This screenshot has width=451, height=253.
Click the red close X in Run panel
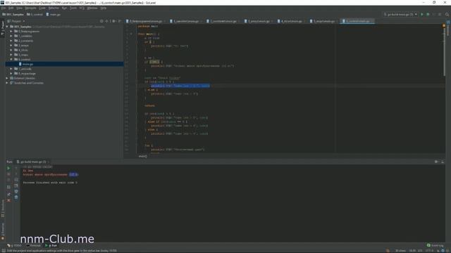pos(8,200)
